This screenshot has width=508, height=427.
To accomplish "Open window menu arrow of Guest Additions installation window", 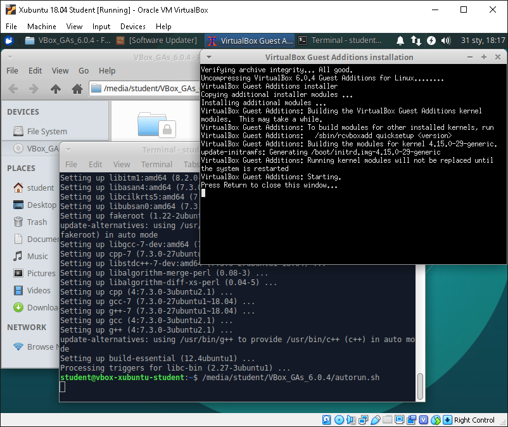I will coord(209,58).
